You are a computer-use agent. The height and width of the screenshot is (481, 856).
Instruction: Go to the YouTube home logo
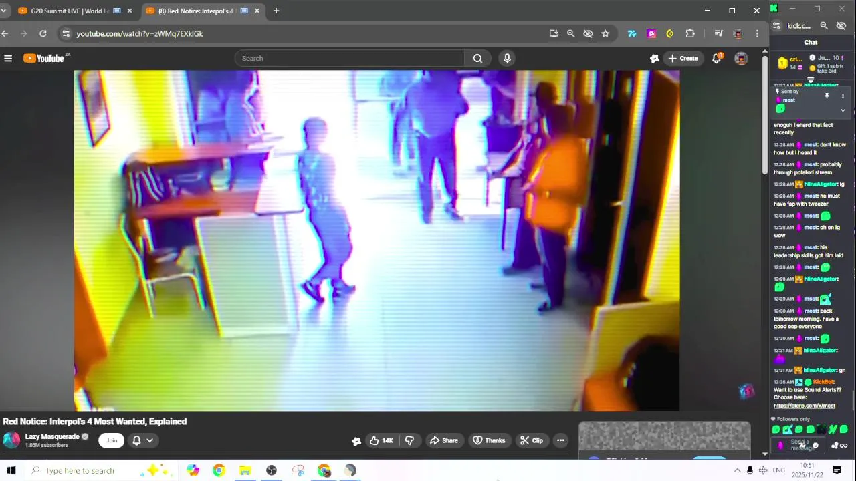point(44,59)
